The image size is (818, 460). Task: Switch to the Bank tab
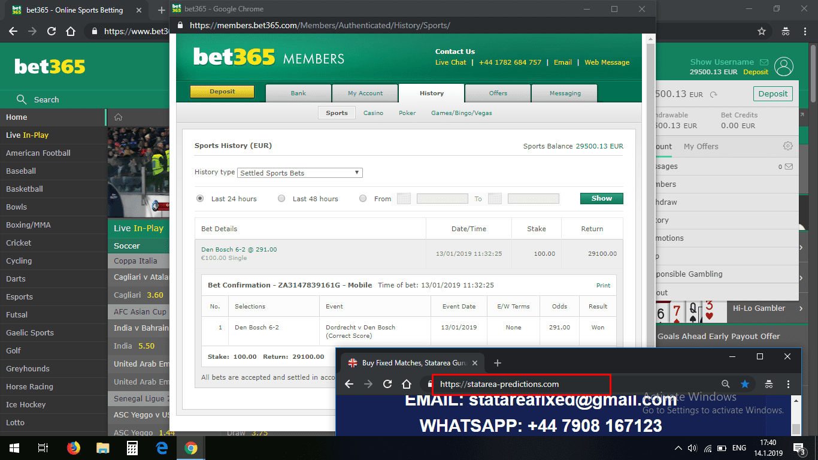[298, 93]
